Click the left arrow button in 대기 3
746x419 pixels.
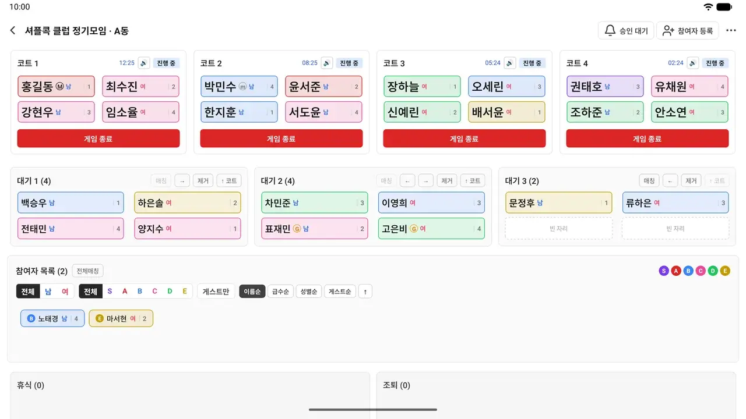click(670, 181)
